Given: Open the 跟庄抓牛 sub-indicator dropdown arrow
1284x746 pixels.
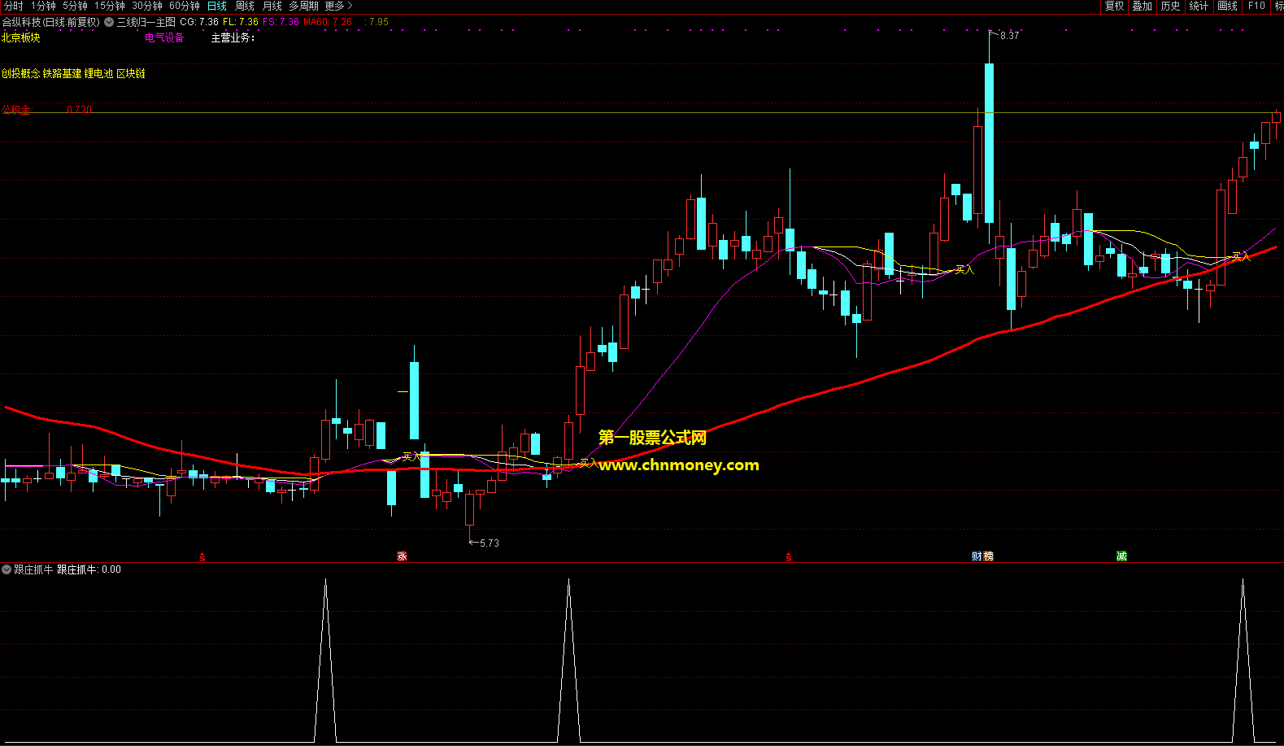Looking at the screenshot, I should click(7, 569).
